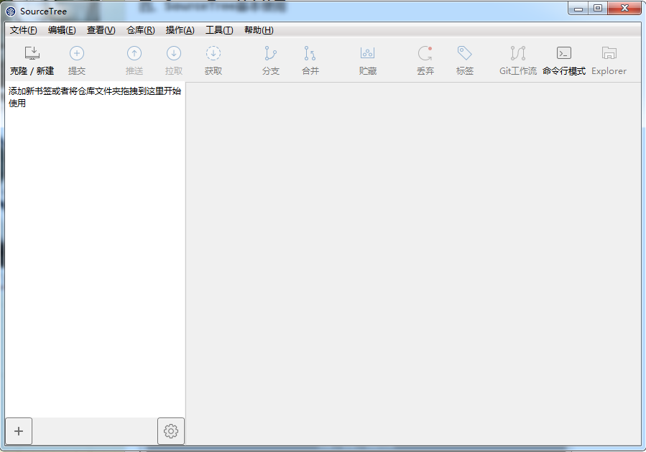Open the Edit (编辑) menu
This screenshot has width=646, height=452.
[62, 30]
